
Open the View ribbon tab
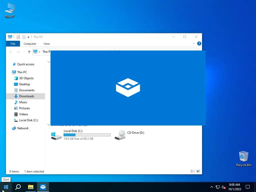tap(46, 44)
